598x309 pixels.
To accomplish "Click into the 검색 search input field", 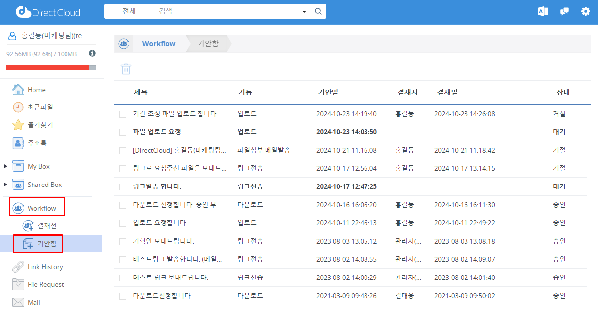I will click(x=227, y=11).
